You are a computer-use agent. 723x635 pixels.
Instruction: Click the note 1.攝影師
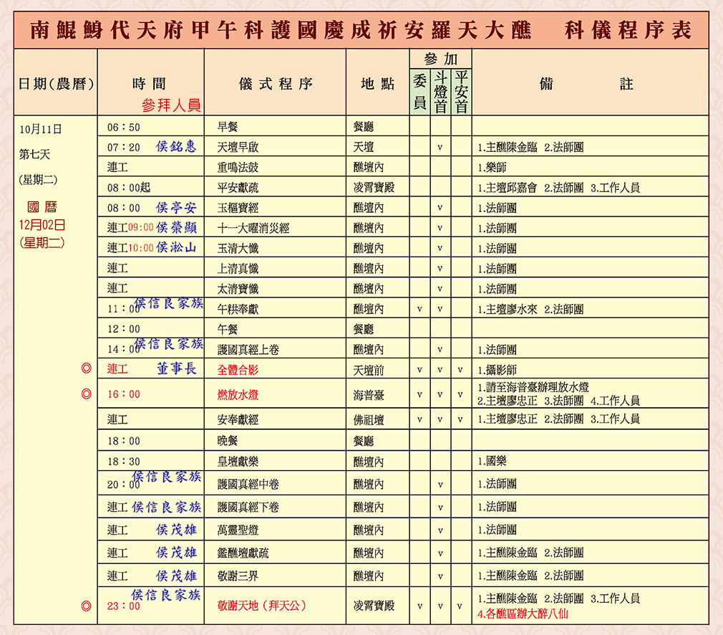(x=497, y=370)
